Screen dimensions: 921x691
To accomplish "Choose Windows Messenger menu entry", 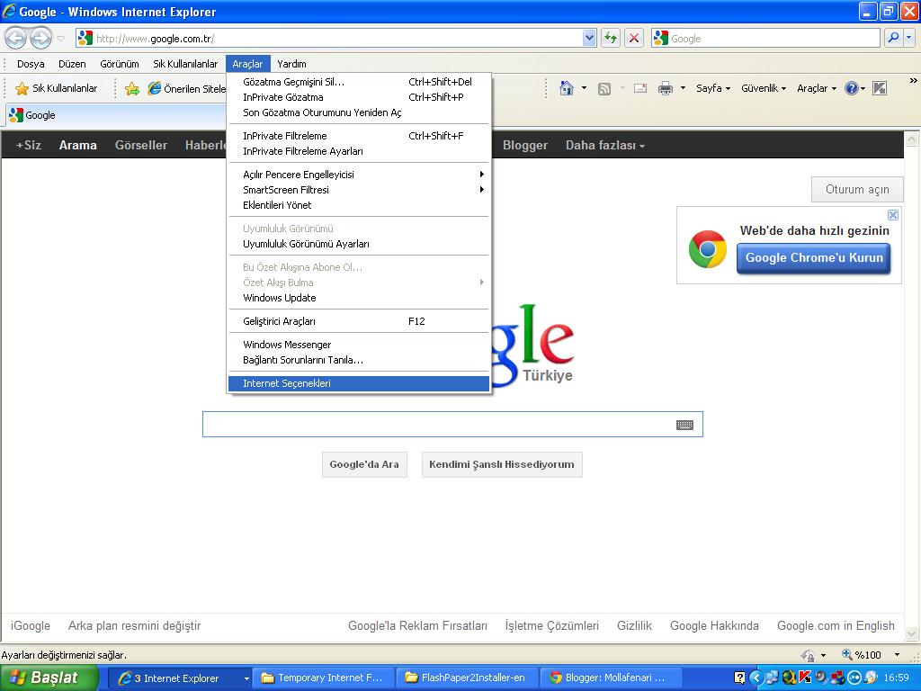I will click(x=358, y=345).
